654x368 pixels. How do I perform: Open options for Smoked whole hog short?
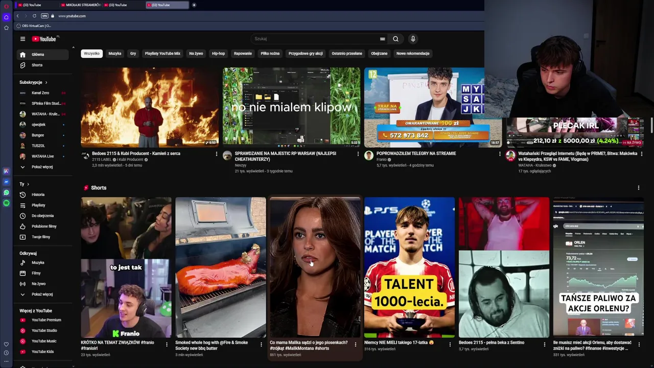(x=261, y=344)
